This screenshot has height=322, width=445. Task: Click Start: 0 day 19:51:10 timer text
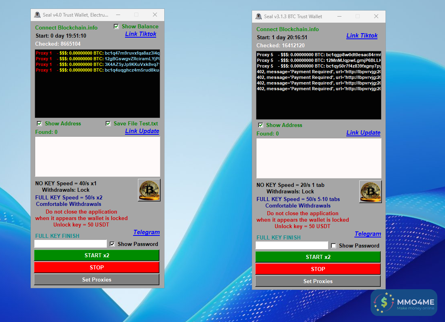pos(61,36)
